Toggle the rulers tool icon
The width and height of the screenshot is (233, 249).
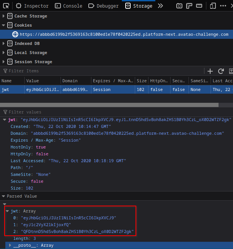(x=189, y=6)
